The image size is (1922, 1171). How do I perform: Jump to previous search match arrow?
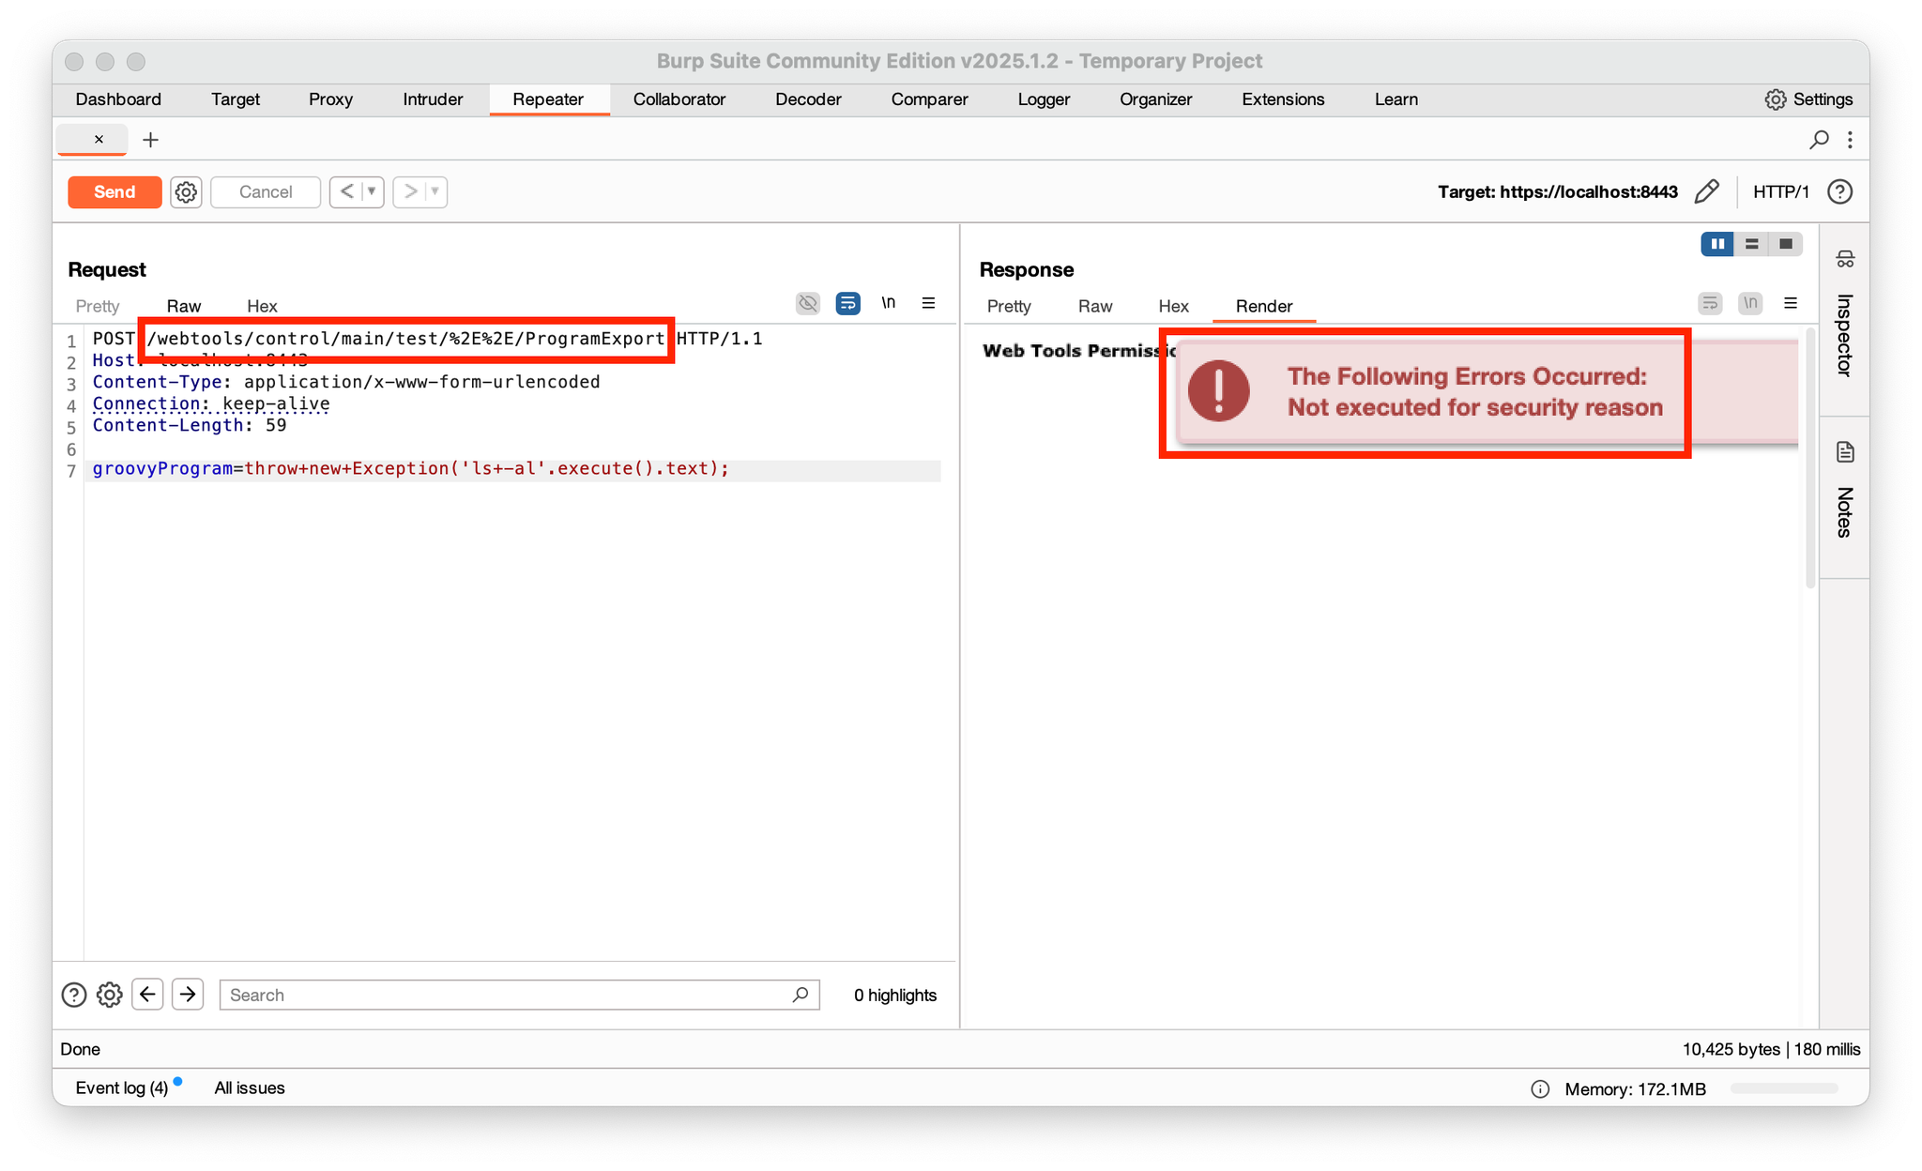tap(147, 995)
